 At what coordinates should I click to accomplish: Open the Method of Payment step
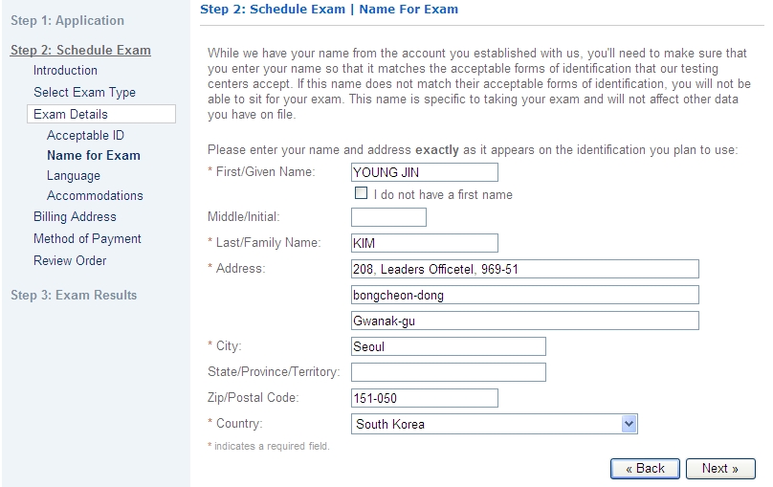(87, 238)
